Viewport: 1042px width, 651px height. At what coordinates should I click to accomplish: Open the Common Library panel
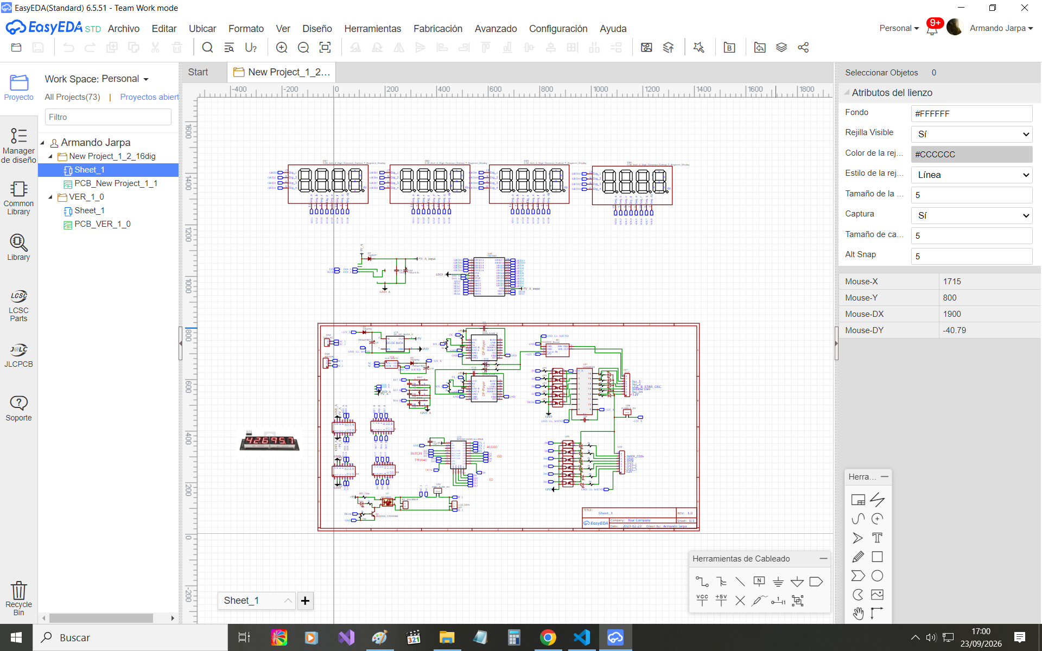18,198
